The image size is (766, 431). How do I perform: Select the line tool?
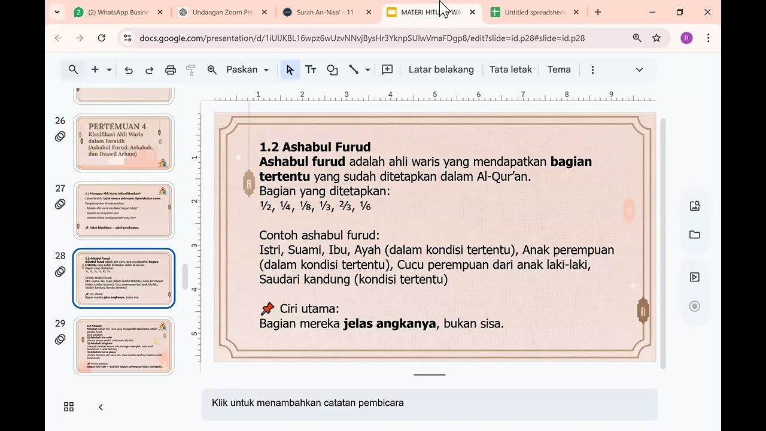(x=354, y=70)
